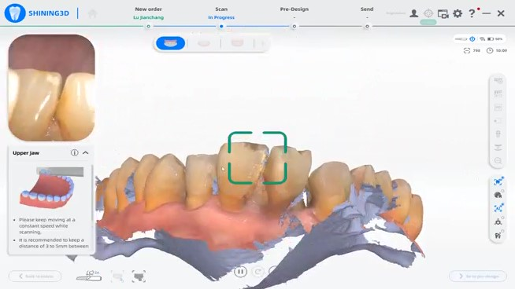Viewport: 515px width, 289px height.
Task: Collapse the Upper Jaw guidance panel
Action: pos(86,152)
